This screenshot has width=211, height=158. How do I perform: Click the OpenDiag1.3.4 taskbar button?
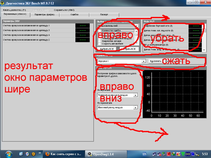click(106, 154)
